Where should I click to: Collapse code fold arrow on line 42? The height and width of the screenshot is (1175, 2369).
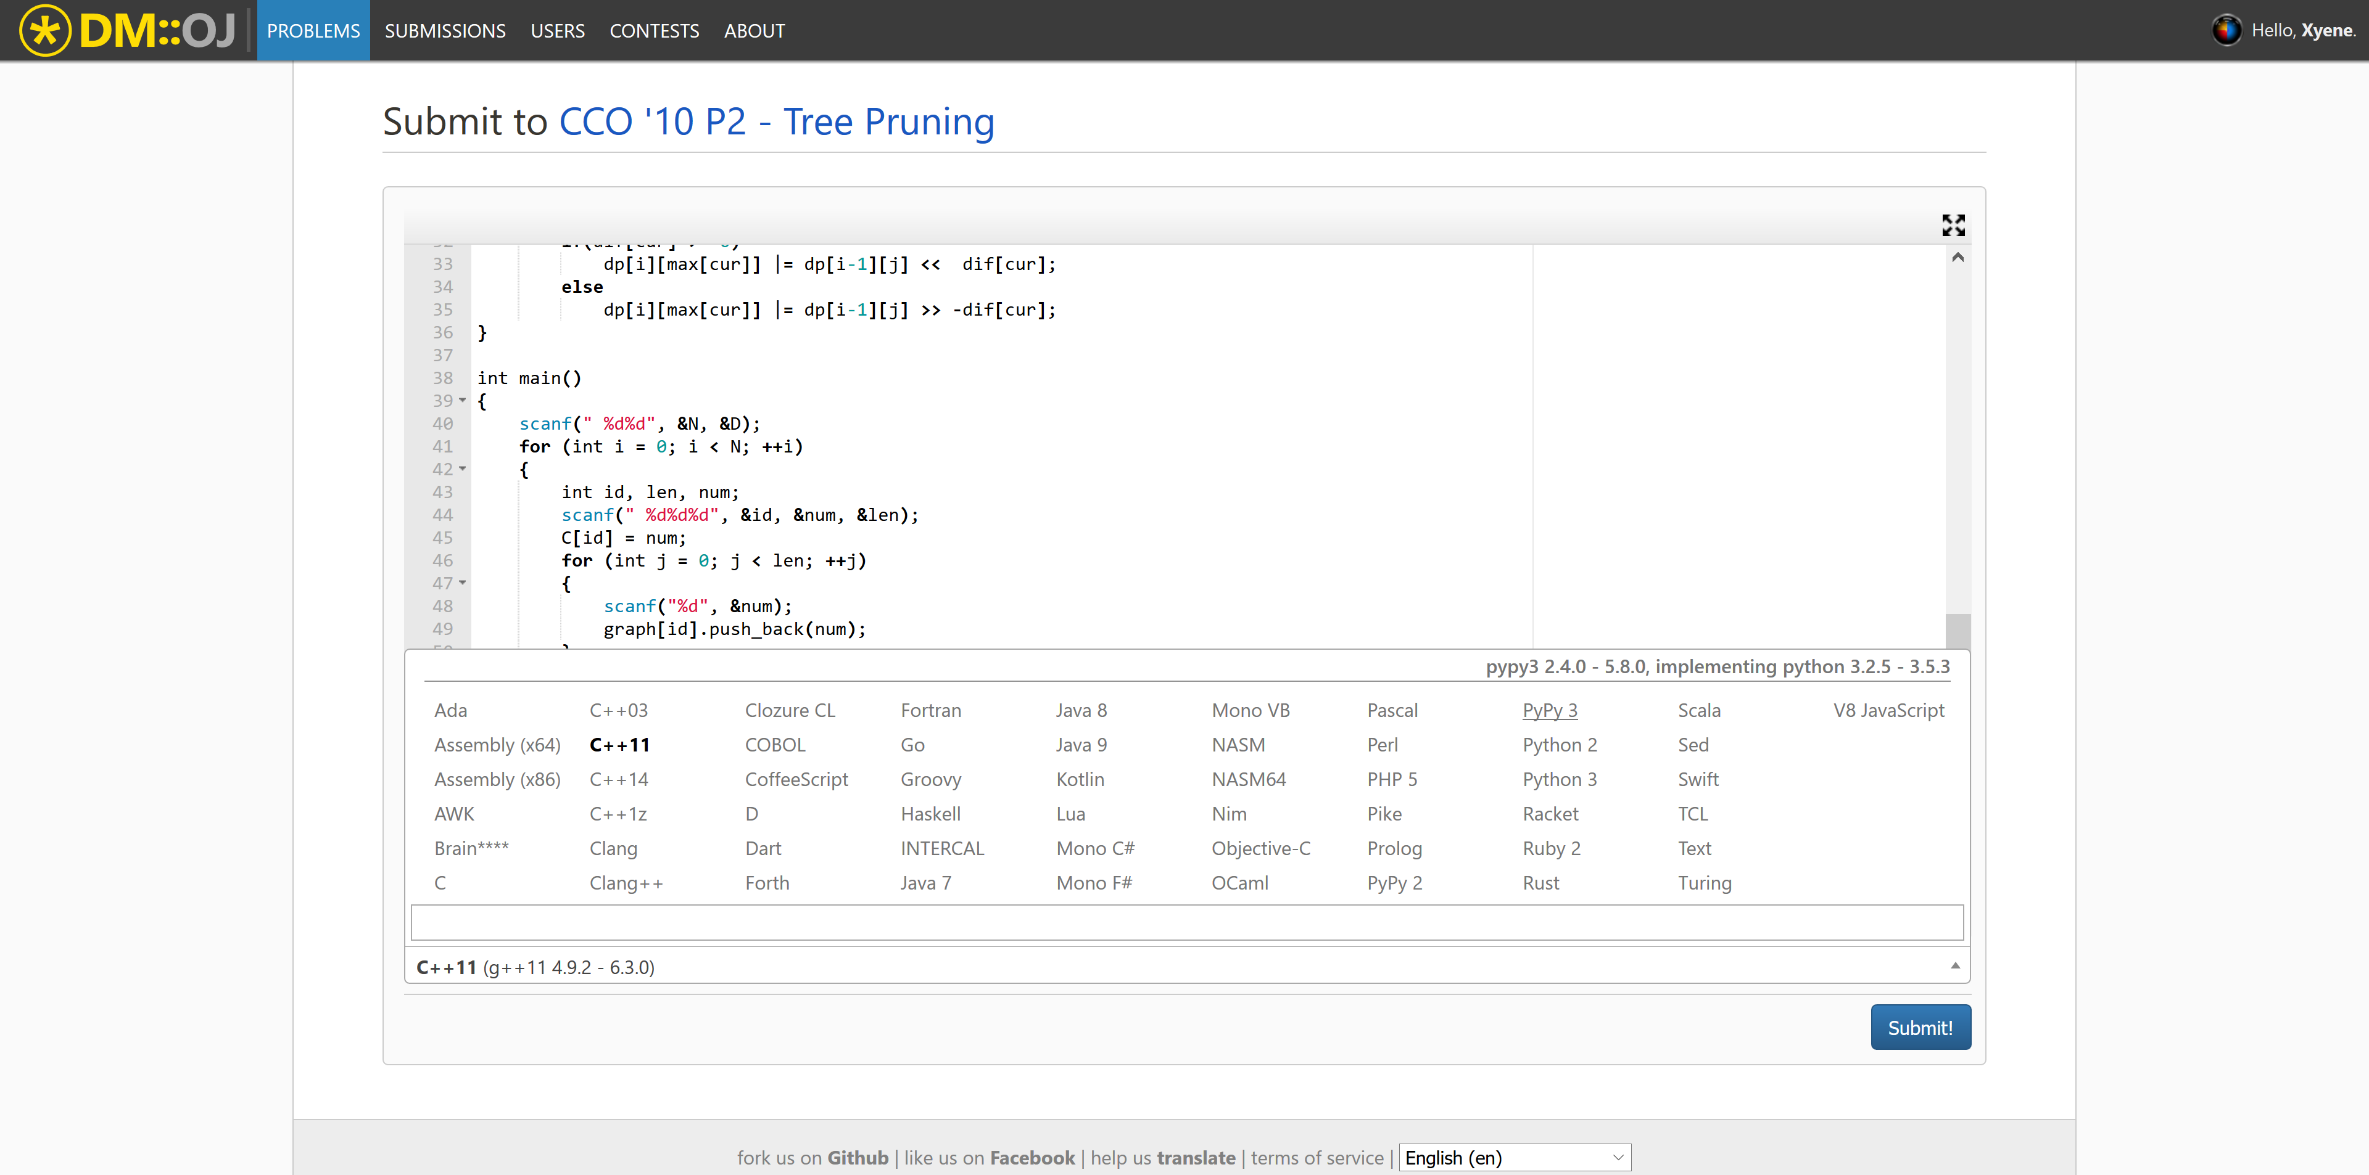tap(463, 469)
